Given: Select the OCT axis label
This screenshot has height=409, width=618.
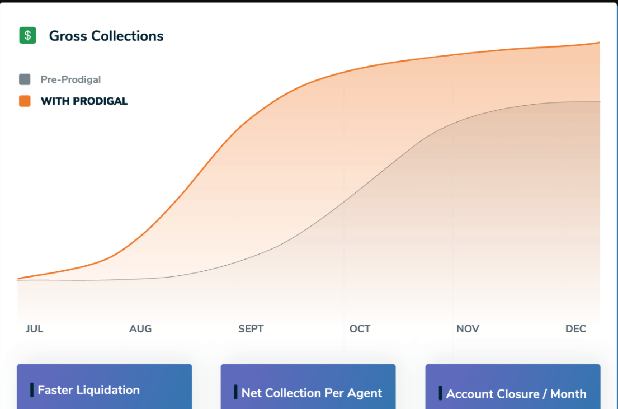Looking at the screenshot, I should pos(360,328).
